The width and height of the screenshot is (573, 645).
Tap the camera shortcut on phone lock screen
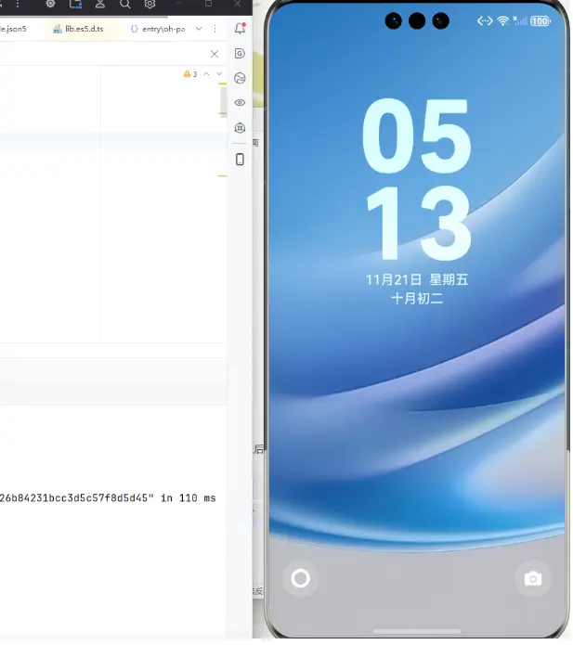pyautogui.click(x=533, y=579)
